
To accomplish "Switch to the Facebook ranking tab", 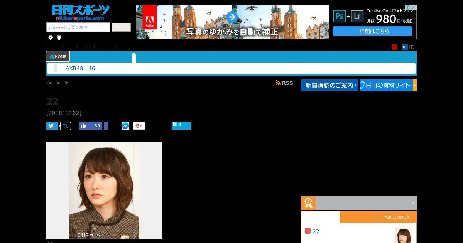I will (x=397, y=217).
